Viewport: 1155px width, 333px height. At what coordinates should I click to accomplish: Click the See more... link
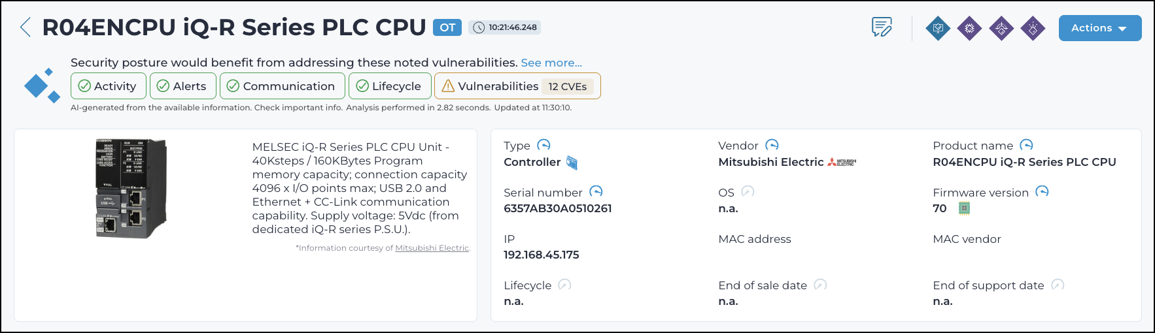pyautogui.click(x=551, y=63)
